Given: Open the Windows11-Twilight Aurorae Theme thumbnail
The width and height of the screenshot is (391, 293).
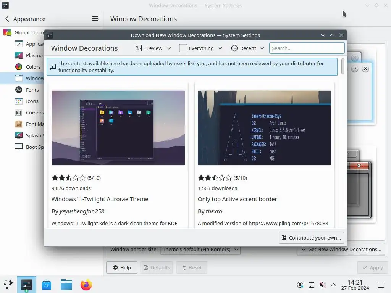Looking at the screenshot, I should tap(118, 127).
